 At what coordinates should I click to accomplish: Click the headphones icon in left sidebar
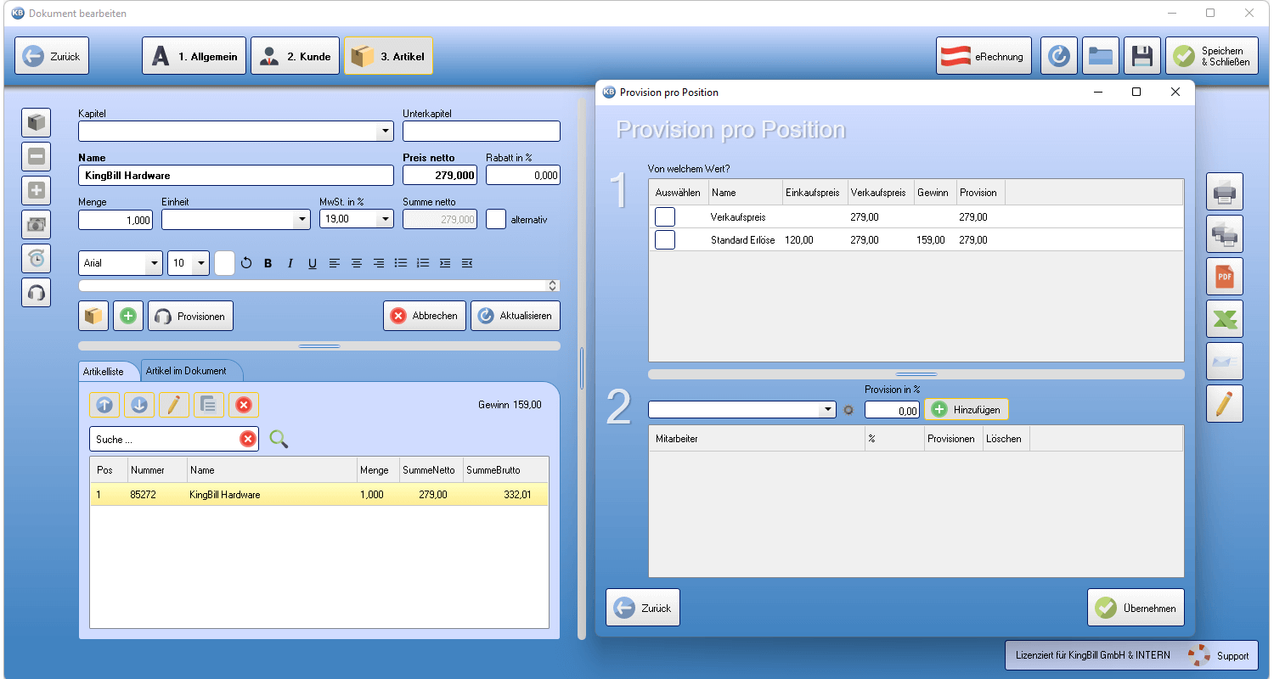pos(36,292)
